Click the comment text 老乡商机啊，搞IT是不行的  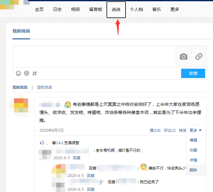(x=118, y=150)
